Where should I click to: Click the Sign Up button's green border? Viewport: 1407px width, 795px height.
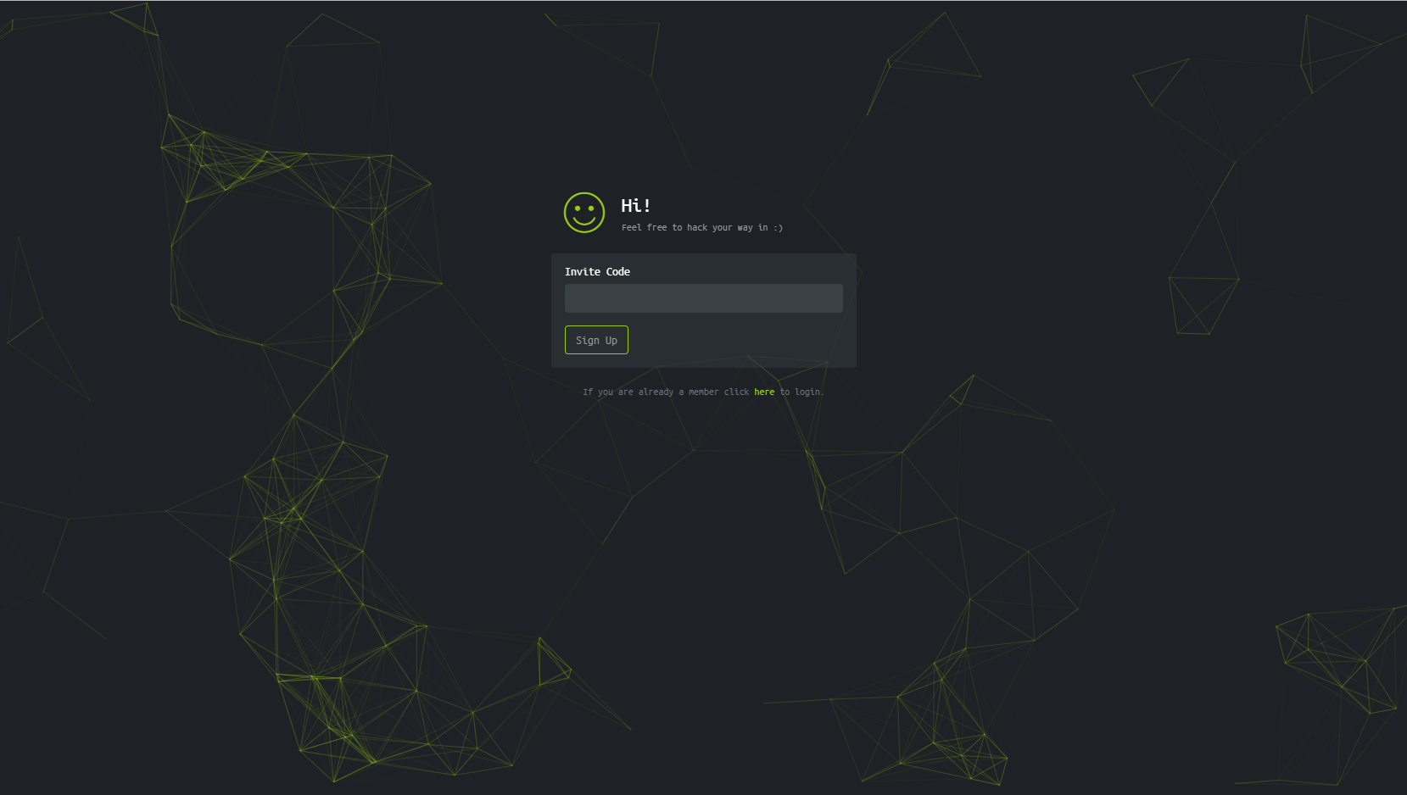pos(596,327)
